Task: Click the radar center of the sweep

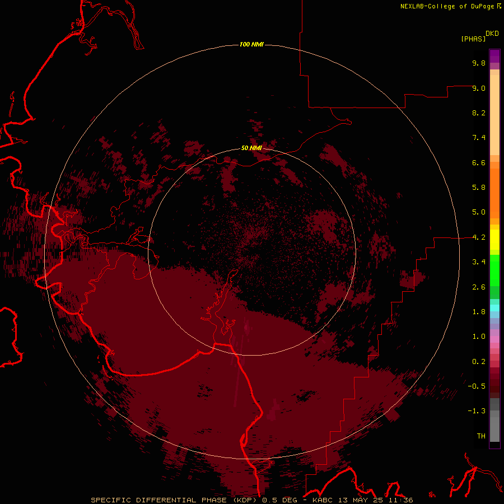Action: pos(252,251)
